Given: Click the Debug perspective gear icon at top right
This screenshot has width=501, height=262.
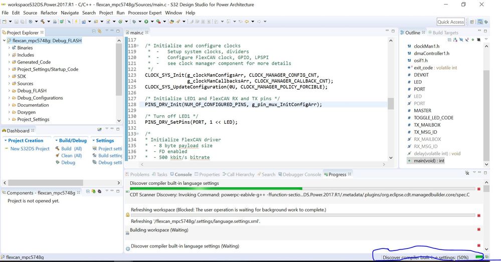Looking at the screenshot, I should 486,22.
